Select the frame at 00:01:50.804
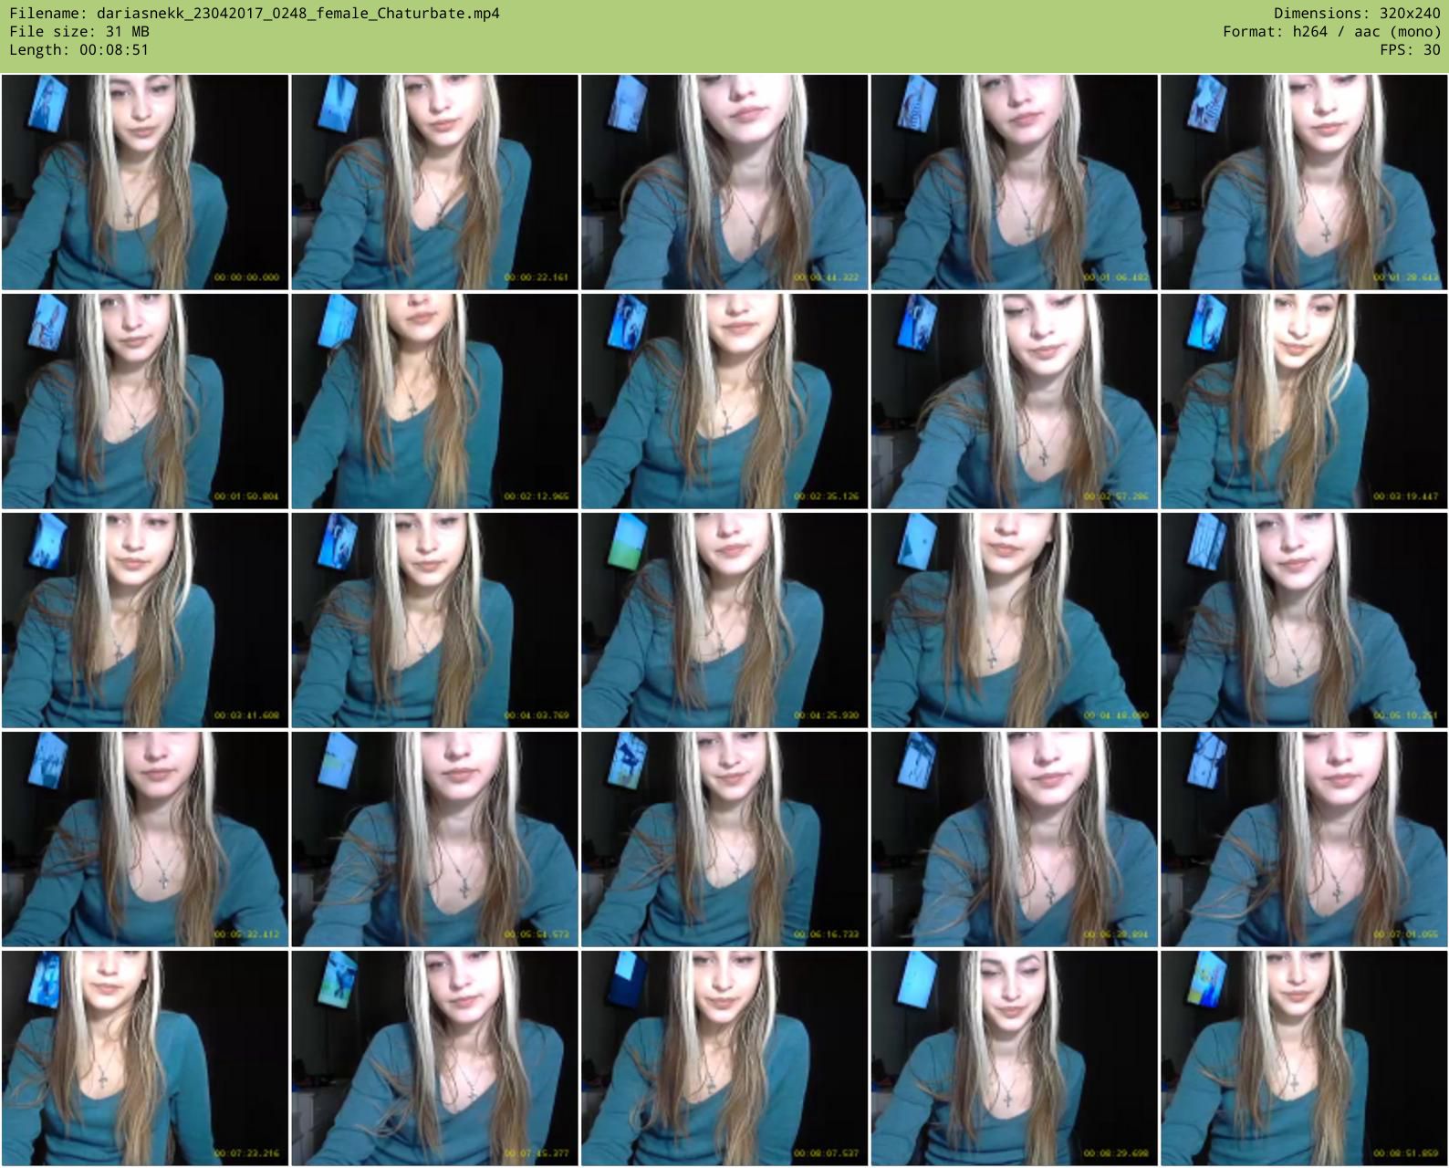The image size is (1449, 1168). tap(145, 401)
